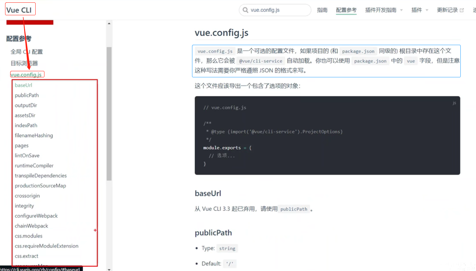
Task: Go to publicPath in sidebar
Action: click(27, 95)
